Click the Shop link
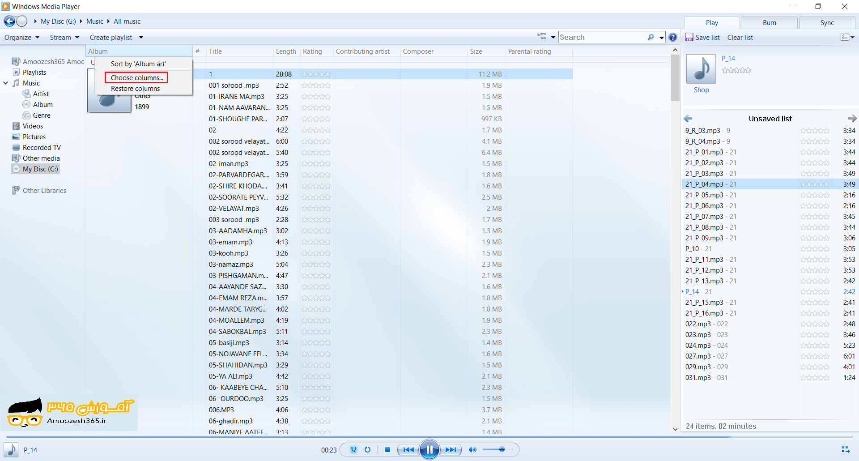 (x=701, y=90)
